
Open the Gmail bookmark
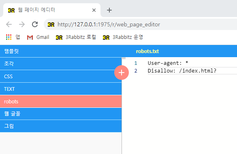click(38, 37)
